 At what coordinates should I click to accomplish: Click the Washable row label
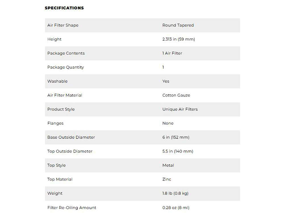pos(57,81)
